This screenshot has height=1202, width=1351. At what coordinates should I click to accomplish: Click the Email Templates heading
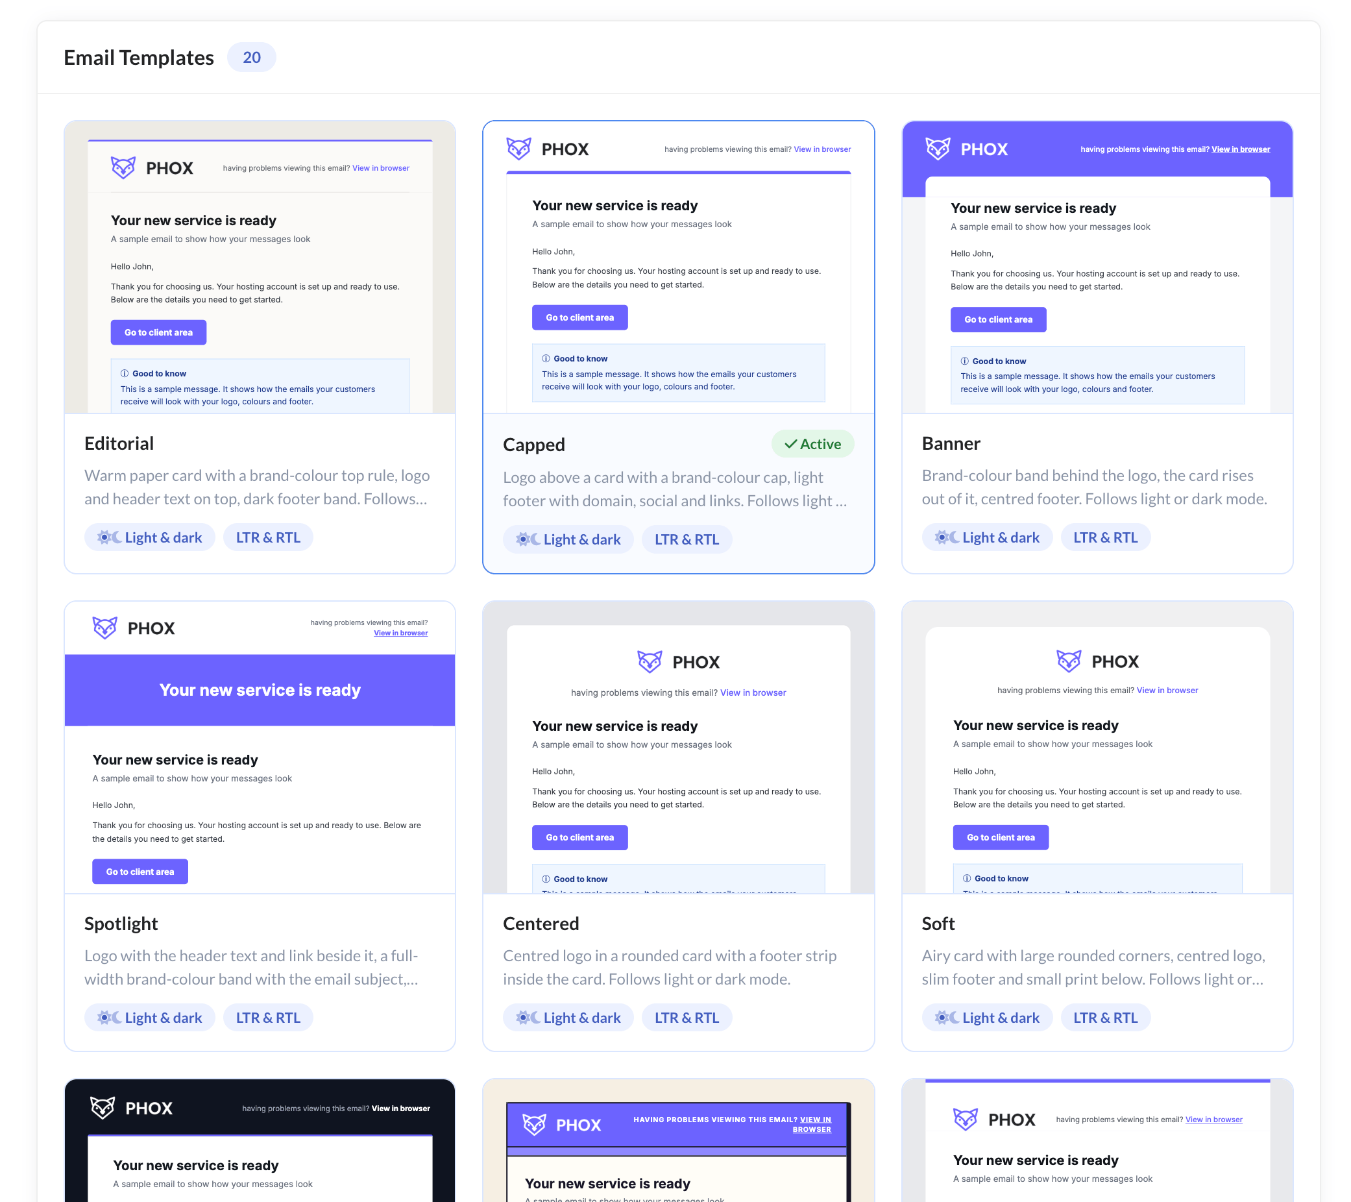139,58
